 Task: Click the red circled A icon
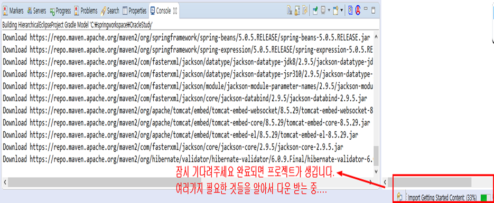pos(358,10)
